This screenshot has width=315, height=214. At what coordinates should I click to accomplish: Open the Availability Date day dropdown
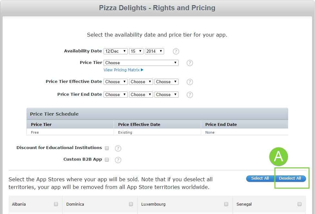click(136, 51)
